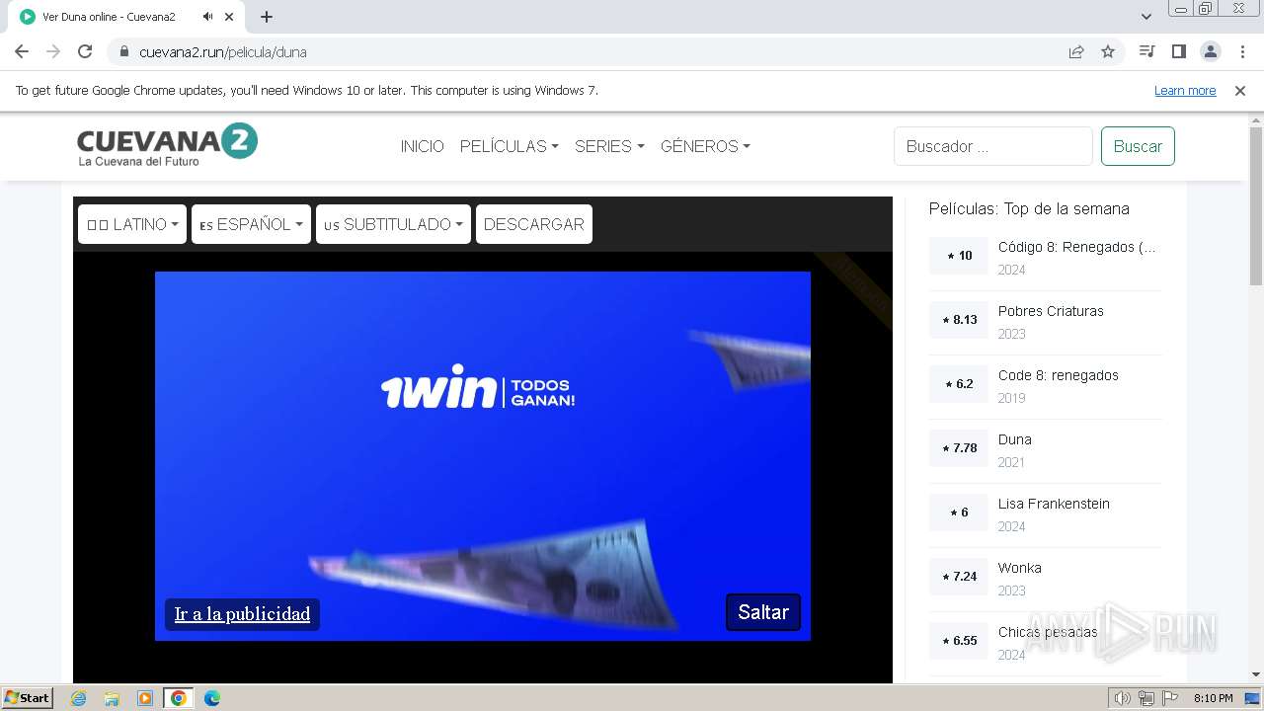The width and height of the screenshot is (1264, 711).
Task: Click the Buscar button
Action: click(x=1138, y=146)
